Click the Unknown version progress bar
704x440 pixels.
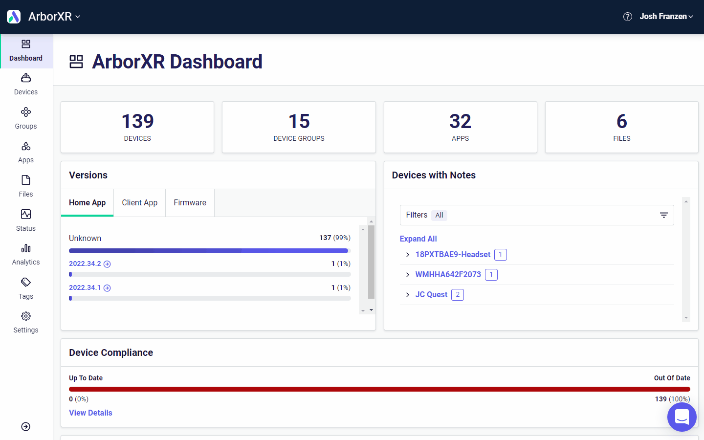[x=210, y=251]
